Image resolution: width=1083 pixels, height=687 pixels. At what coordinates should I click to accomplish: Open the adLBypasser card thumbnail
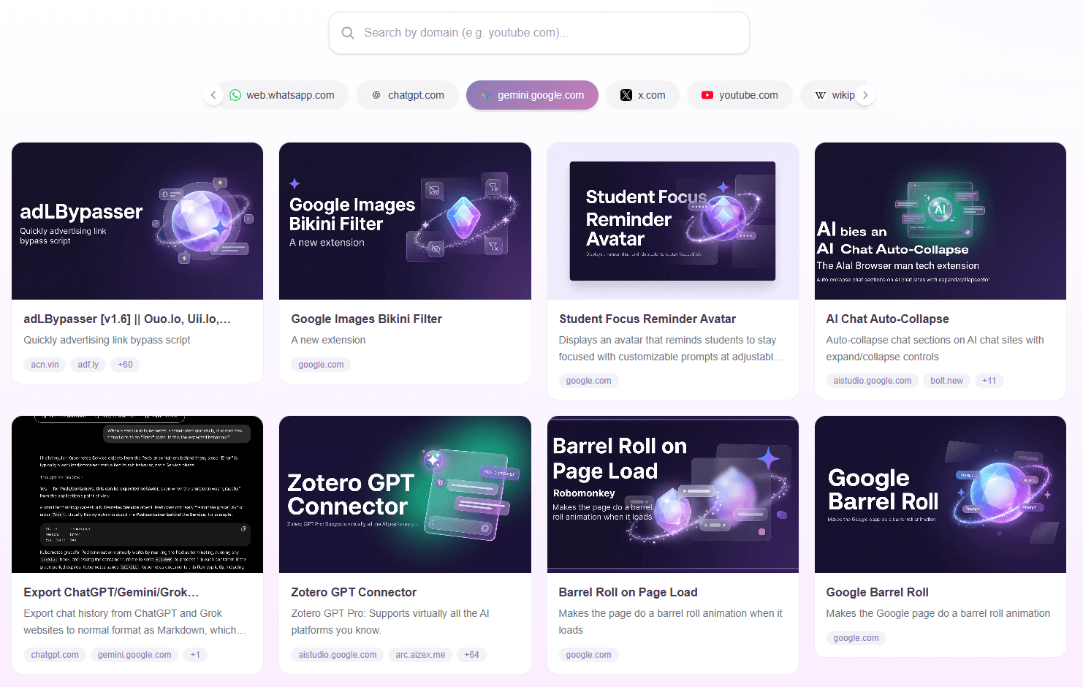[x=137, y=221]
